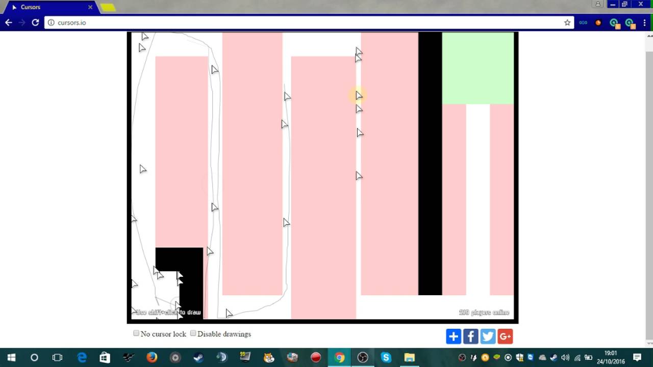The image size is (653, 367).
Task: Launch Firefox from the taskbar
Action: [x=152, y=357]
